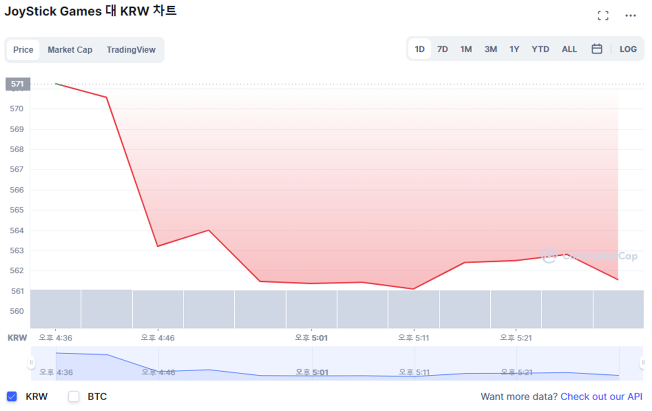652x411 pixels.
Task: Switch to the Market Cap tab
Action: coord(70,50)
